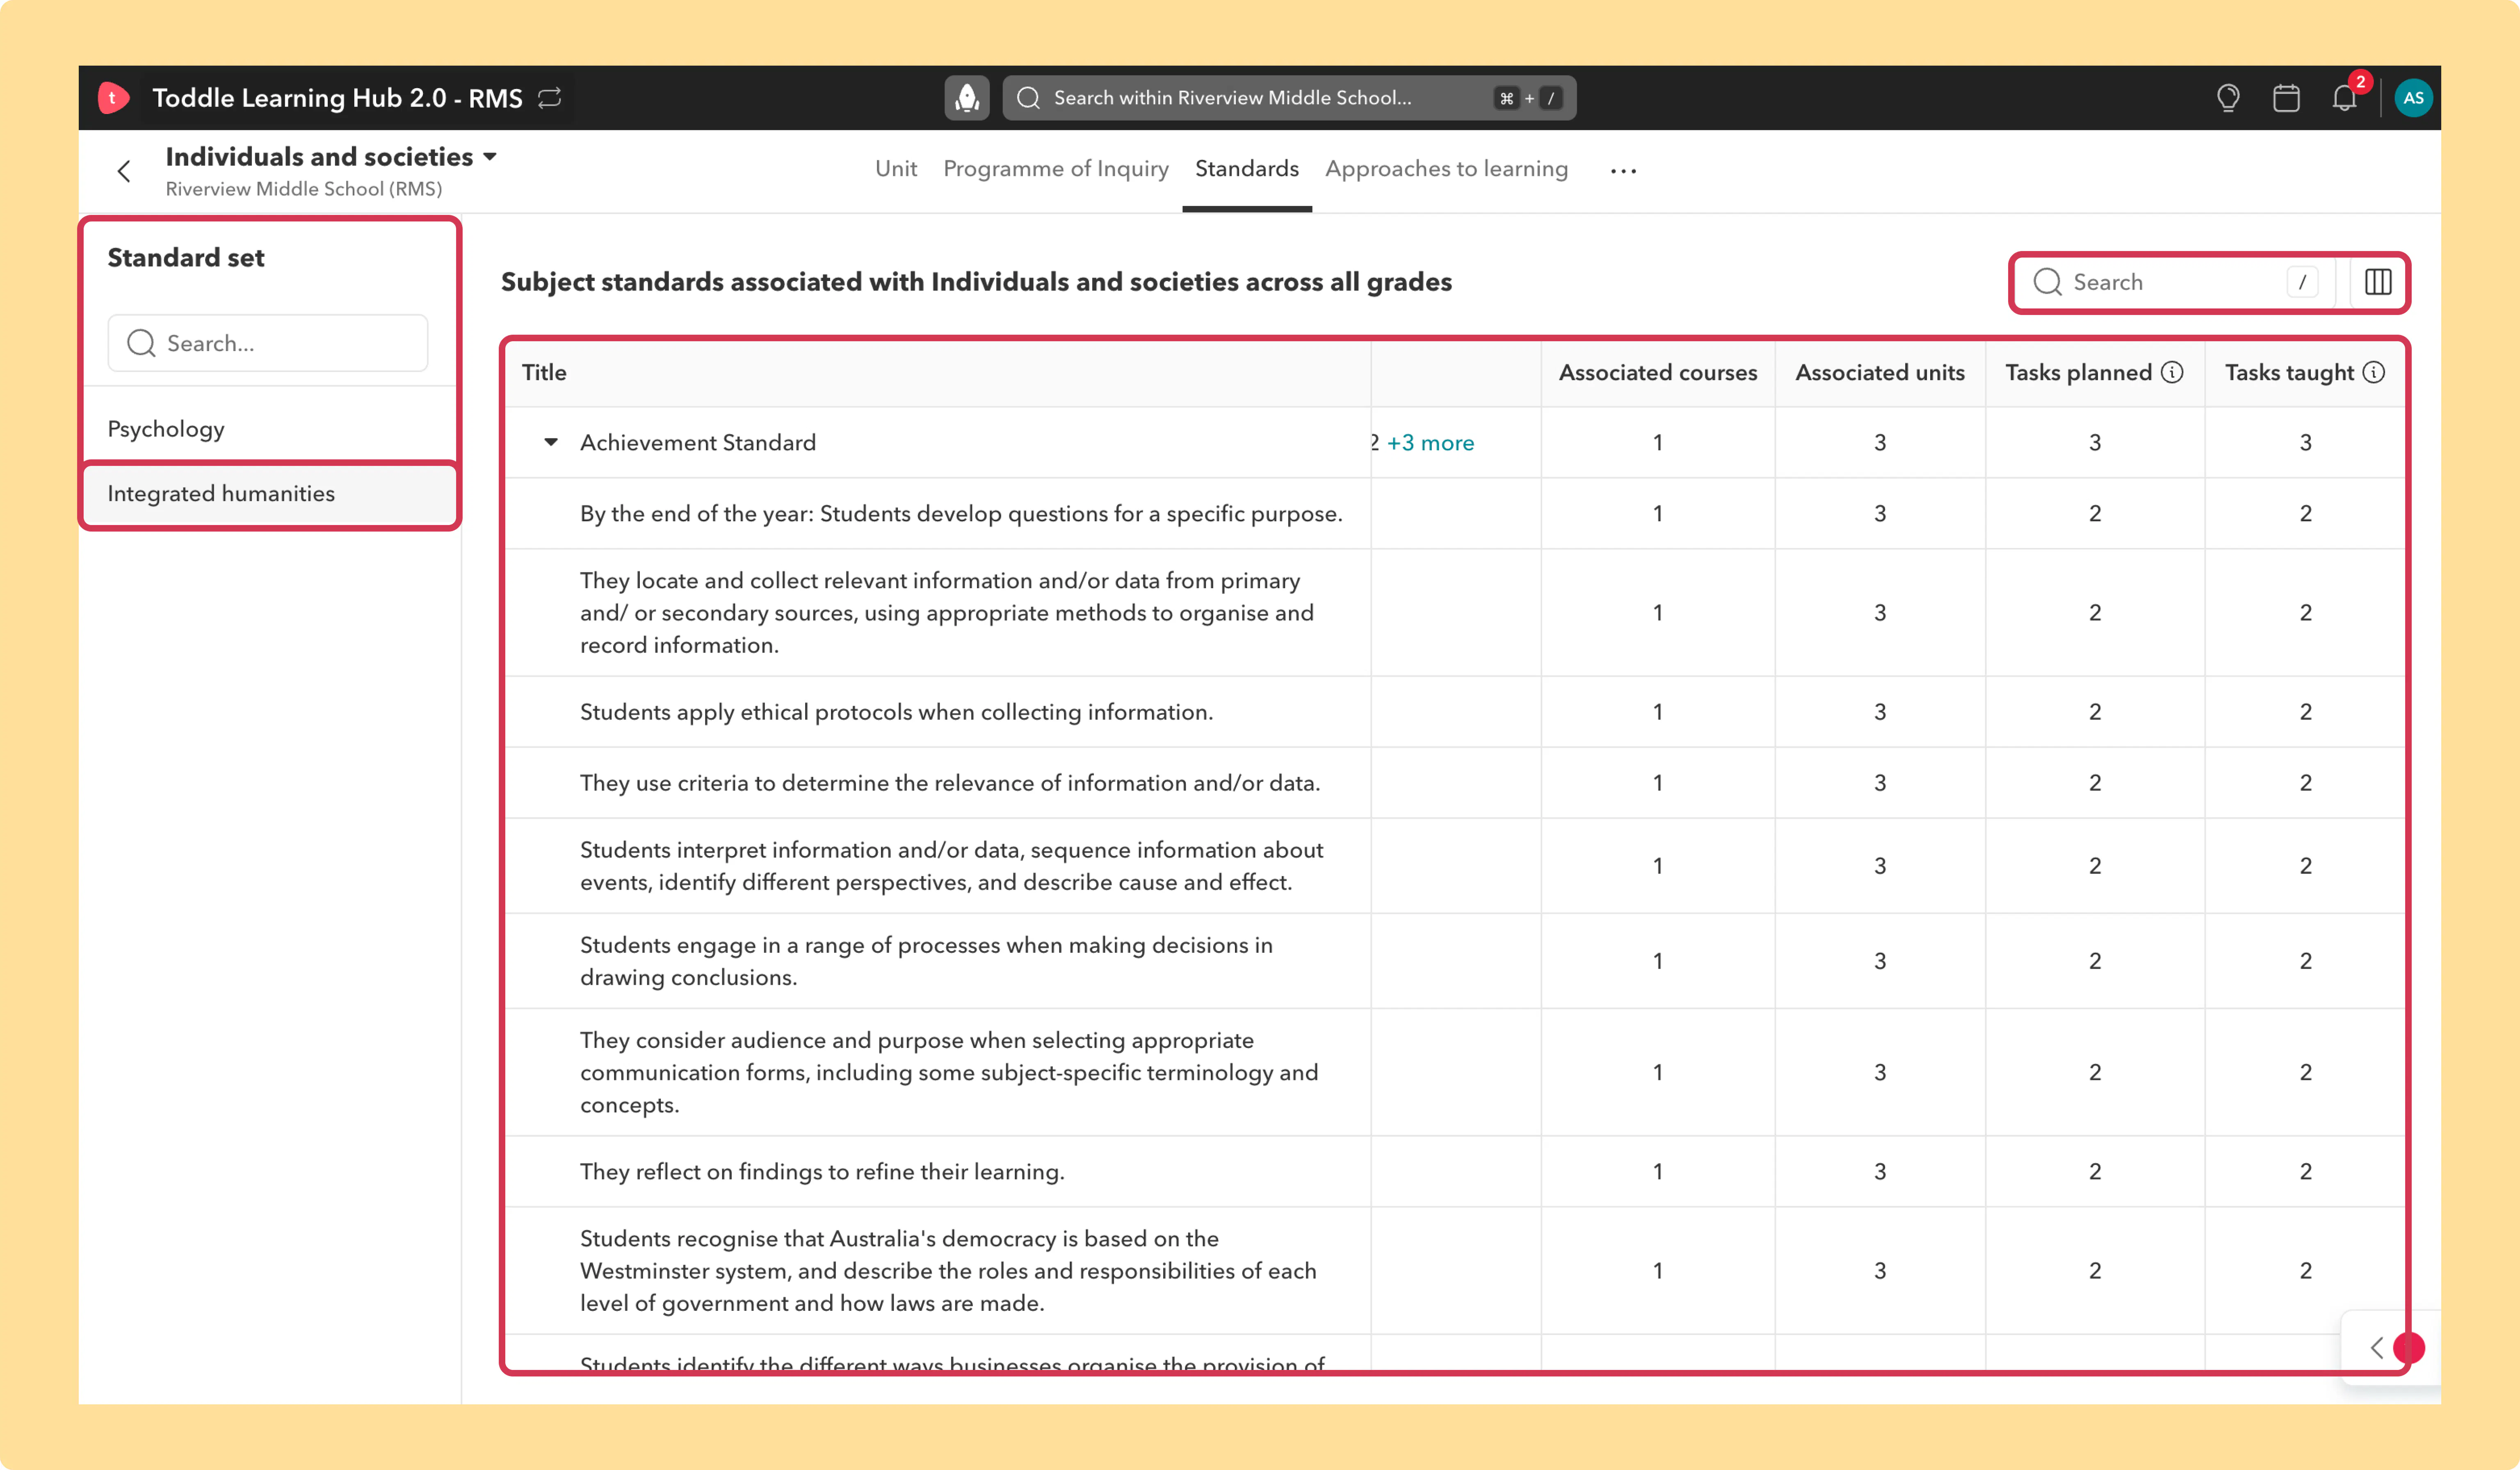Click the Toddle Learning Hub 2.0 - RMS title
Viewport: 2520px width, 1470px height.
[337, 98]
